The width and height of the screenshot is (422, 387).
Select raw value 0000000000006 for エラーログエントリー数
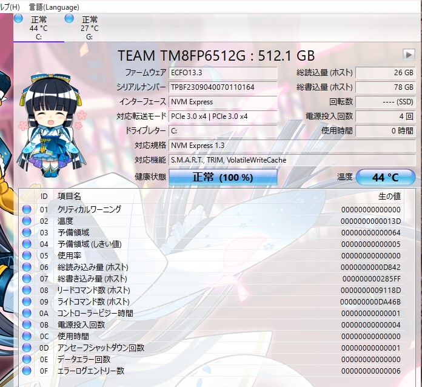(371, 371)
